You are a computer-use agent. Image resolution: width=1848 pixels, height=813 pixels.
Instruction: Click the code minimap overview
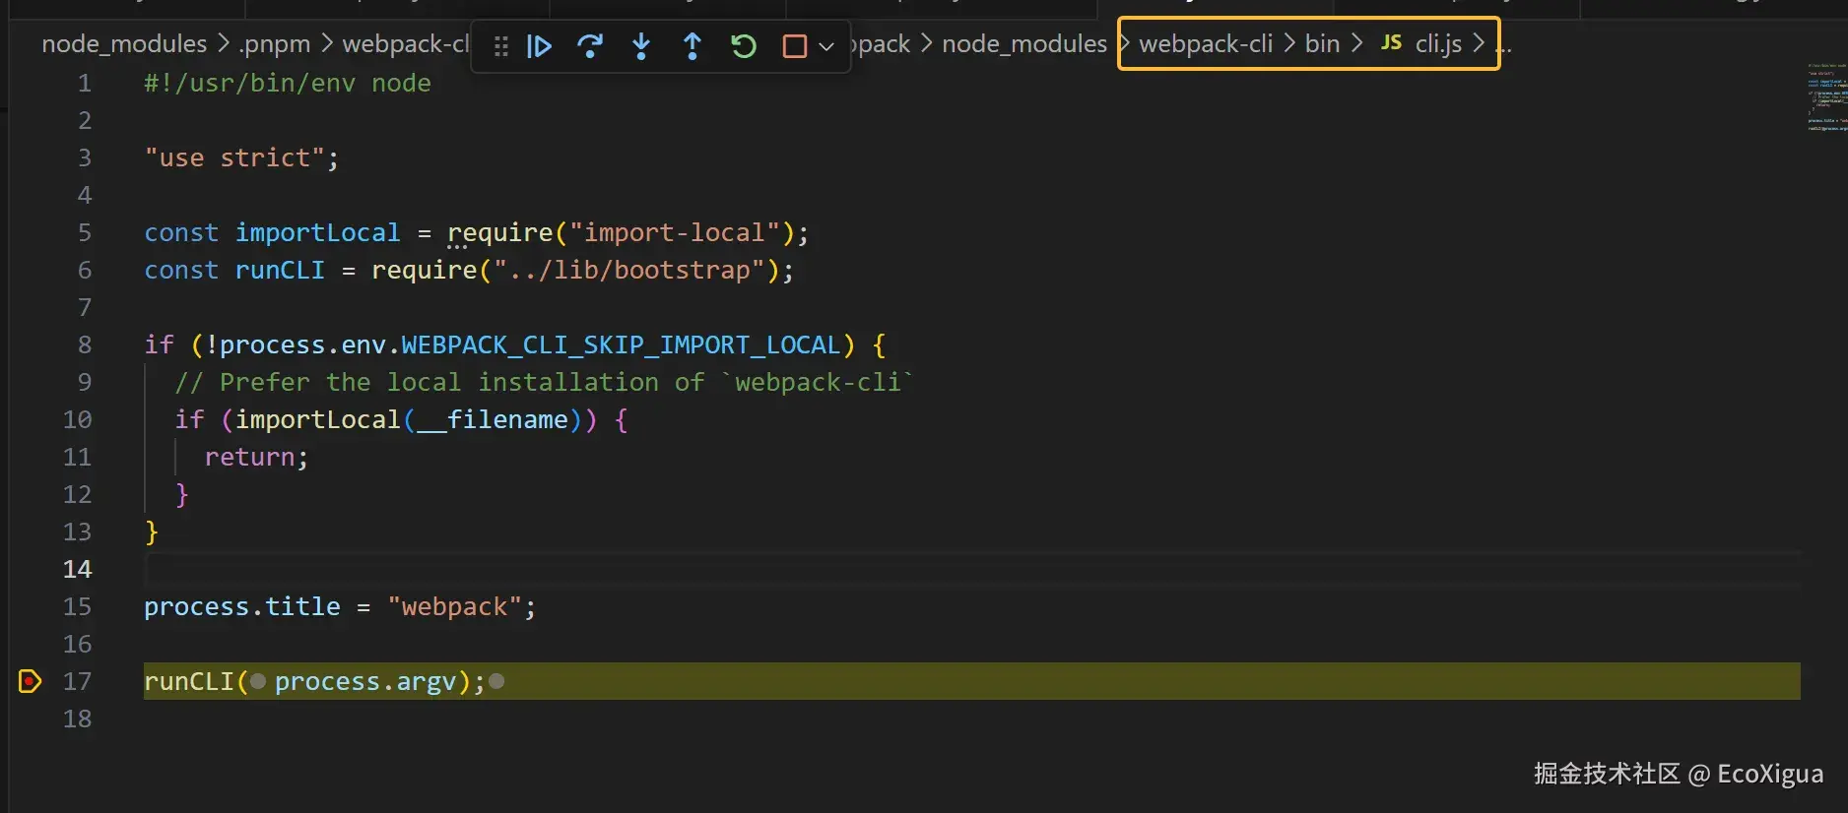1825,97
